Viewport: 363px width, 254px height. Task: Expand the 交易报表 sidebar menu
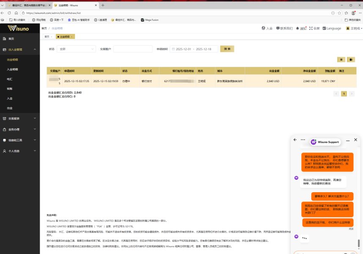coord(20,119)
